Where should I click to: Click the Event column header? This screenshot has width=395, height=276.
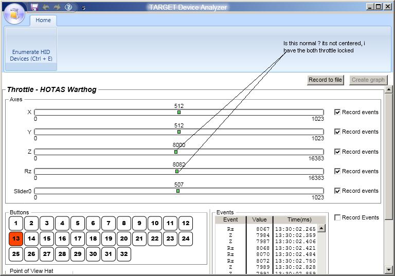click(x=230, y=220)
